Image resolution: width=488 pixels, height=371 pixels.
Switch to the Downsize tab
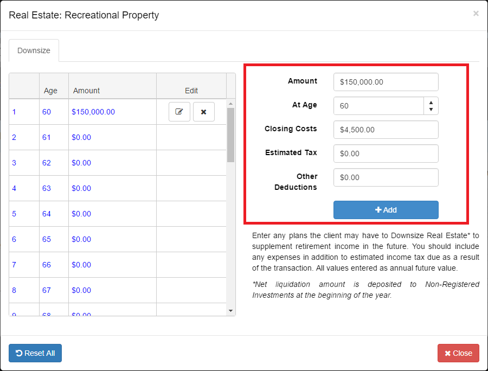coord(34,50)
